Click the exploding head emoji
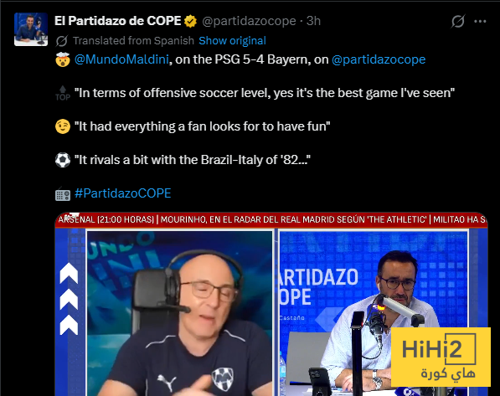 (63, 59)
